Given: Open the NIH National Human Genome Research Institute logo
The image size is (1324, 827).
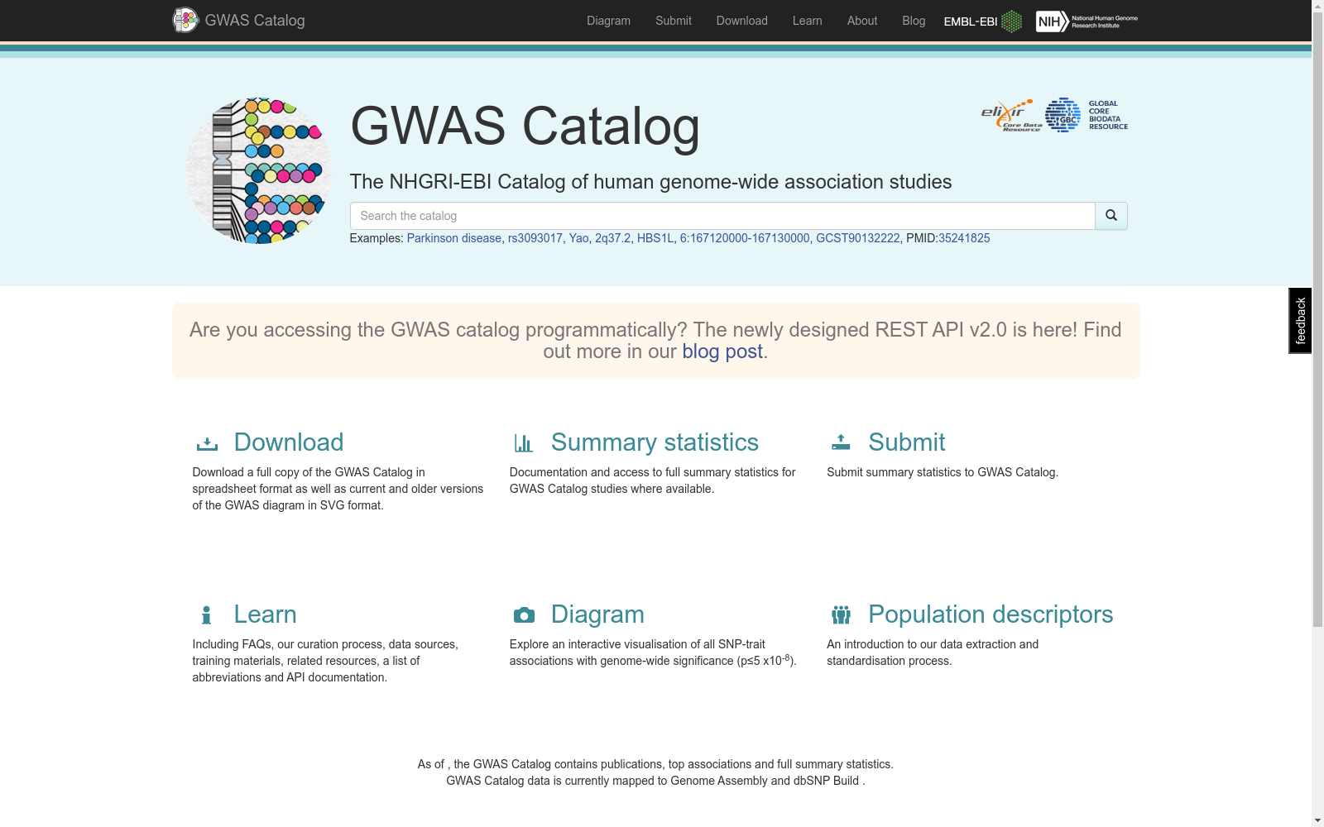Looking at the screenshot, I should 1087,22.
